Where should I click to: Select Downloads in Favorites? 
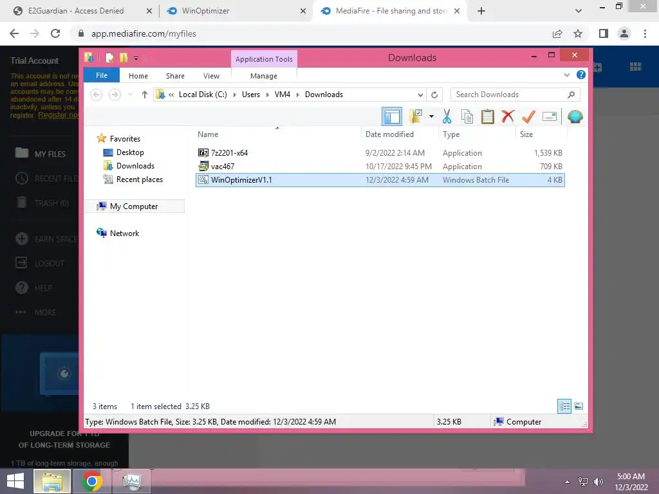click(135, 166)
